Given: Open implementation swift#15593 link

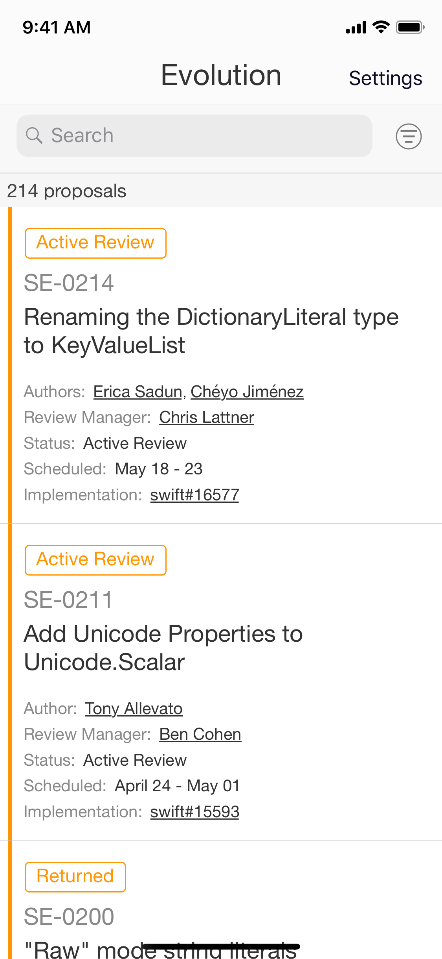Looking at the screenshot, I should [194, 811].
